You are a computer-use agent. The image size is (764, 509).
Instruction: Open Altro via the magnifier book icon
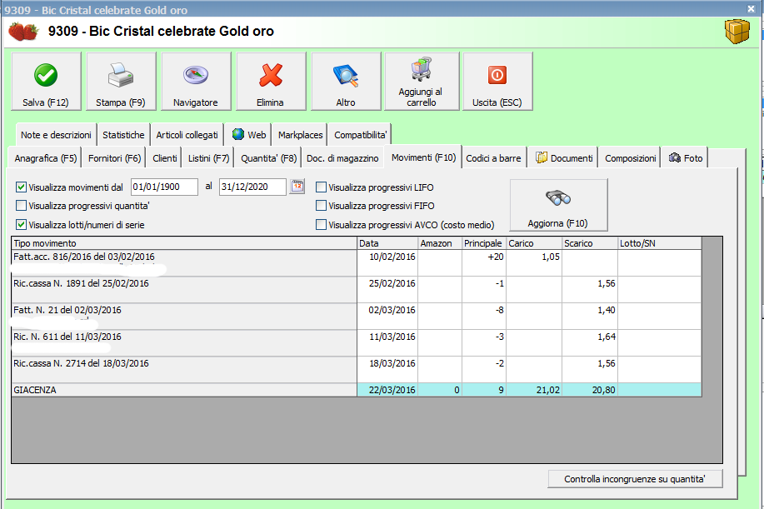(x=346, y=76)
